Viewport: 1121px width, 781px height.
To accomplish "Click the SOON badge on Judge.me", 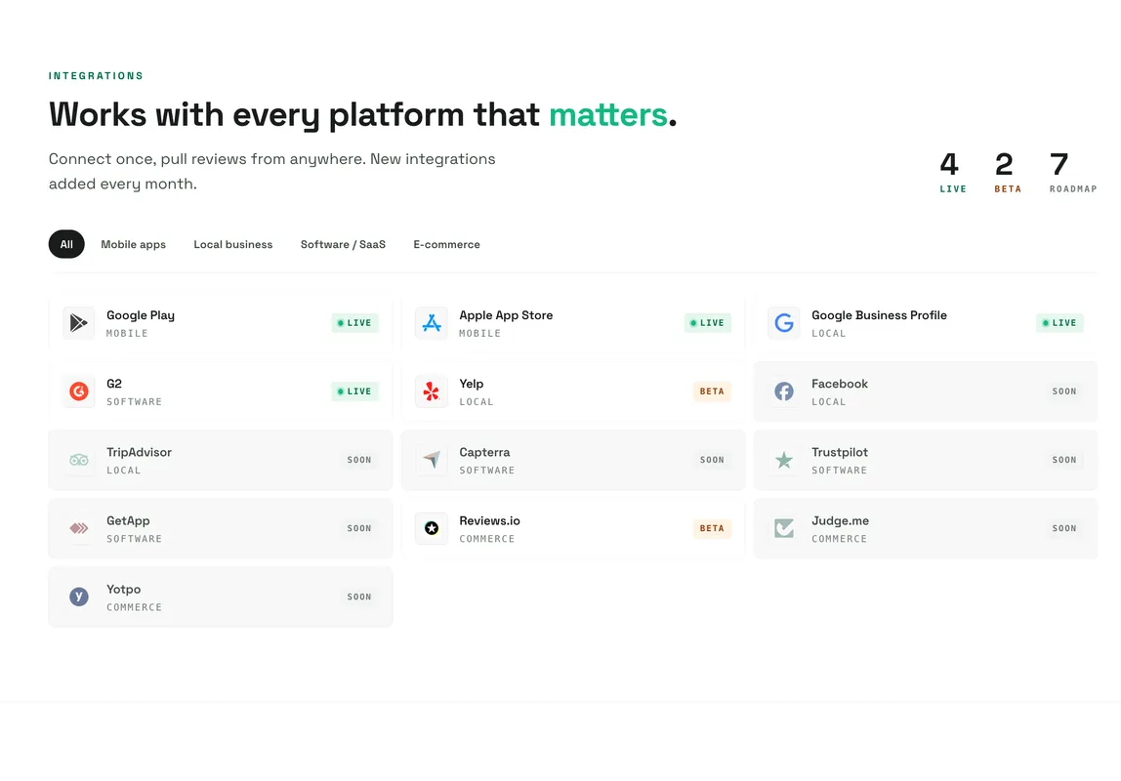I will [1063, 529].
